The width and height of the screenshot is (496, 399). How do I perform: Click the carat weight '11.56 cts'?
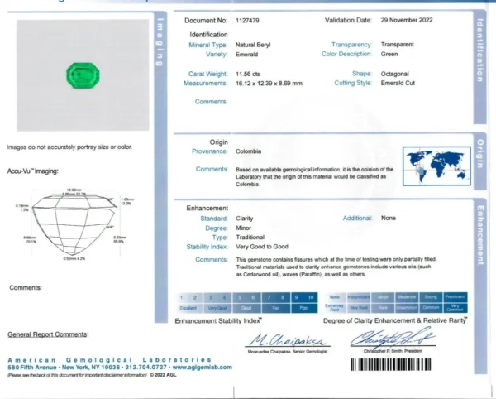point(248,75)
